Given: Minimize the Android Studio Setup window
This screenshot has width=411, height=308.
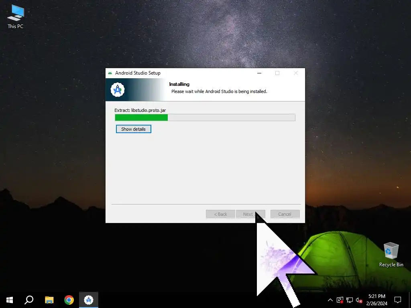Looking at the screenshot, I should coord(259,73).
